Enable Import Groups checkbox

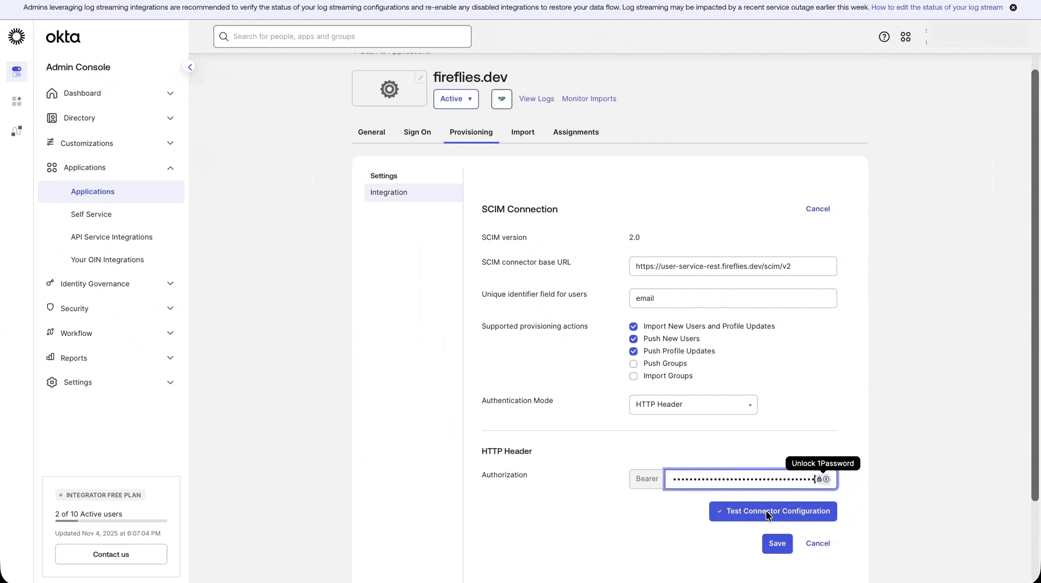tap(633, 377)
